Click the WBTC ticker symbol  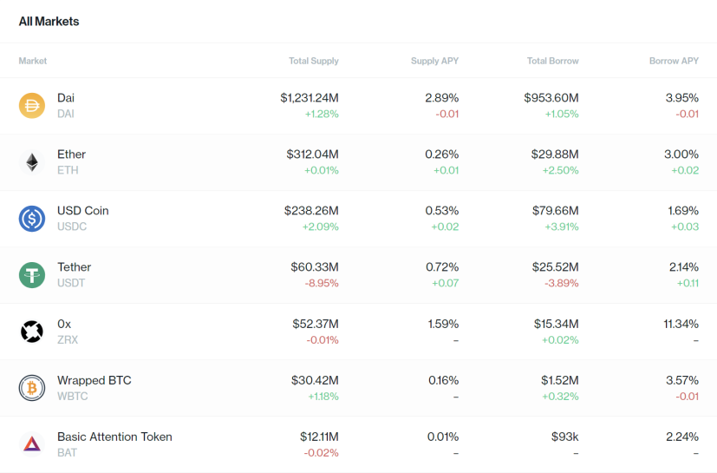coord(72,396)
